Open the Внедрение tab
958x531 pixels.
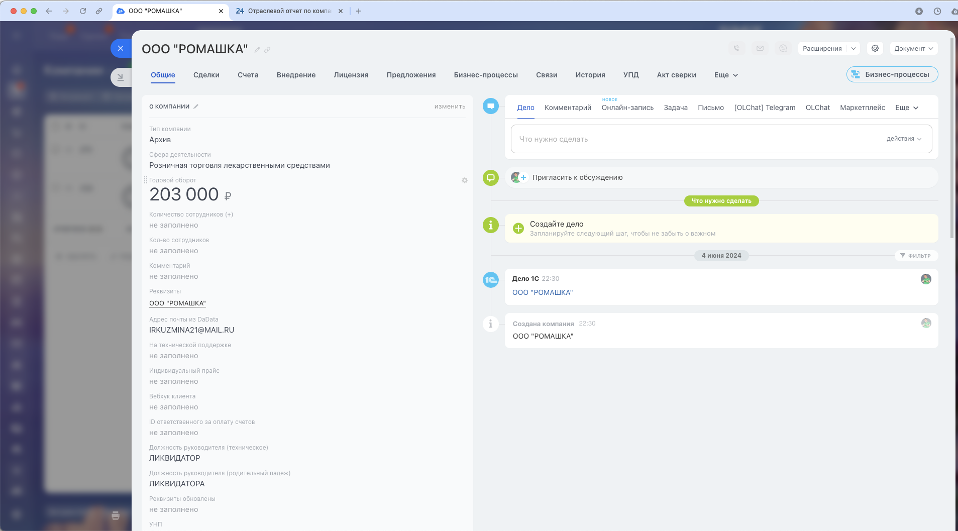296,75
